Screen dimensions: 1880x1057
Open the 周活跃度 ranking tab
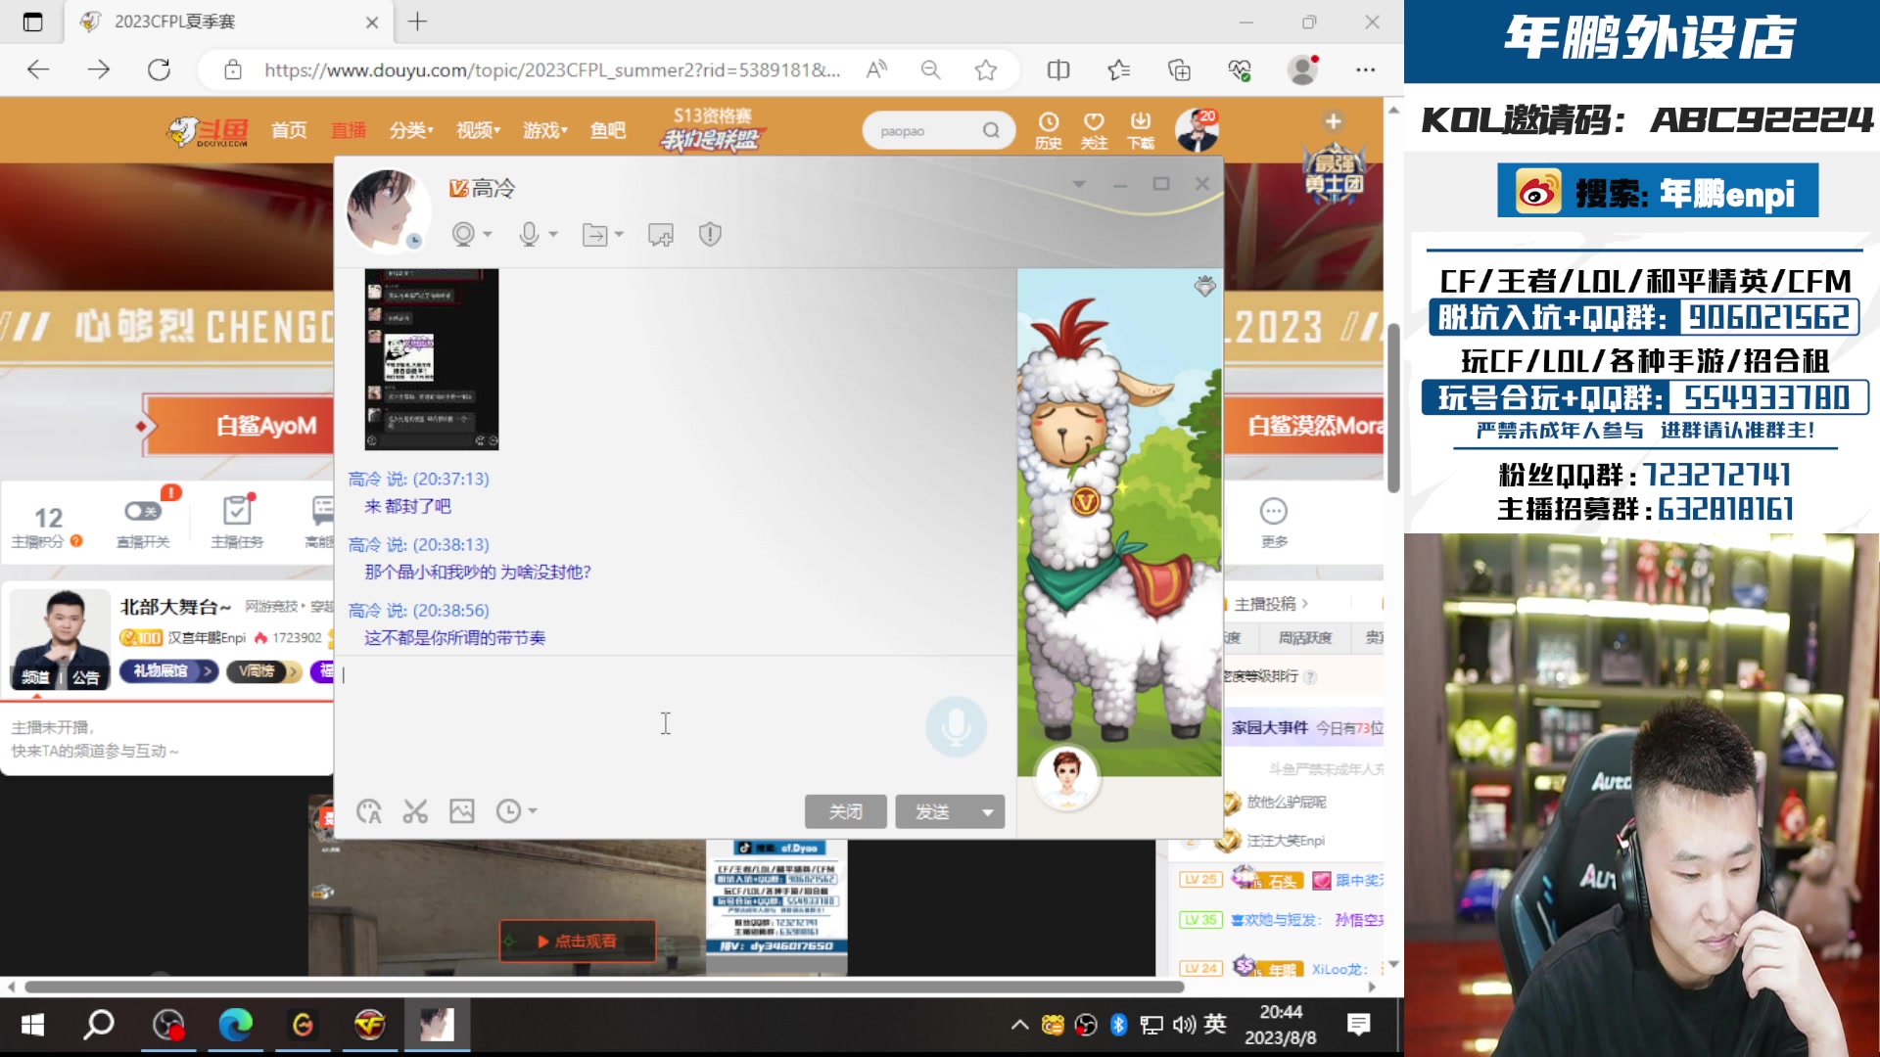tap(1305, 638)
